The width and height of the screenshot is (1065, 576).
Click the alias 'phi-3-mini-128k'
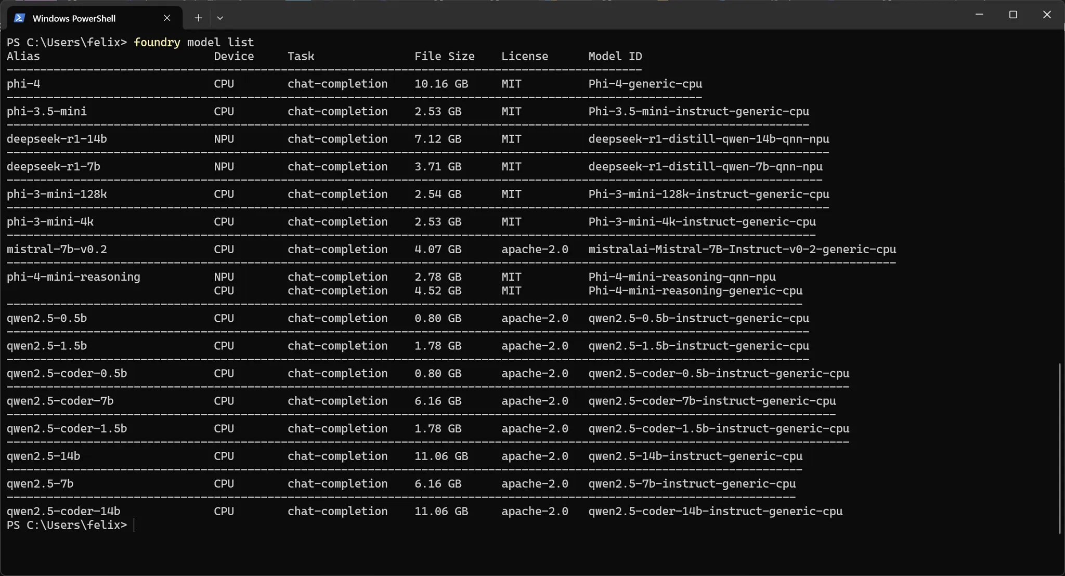click(x=57, y=194)
